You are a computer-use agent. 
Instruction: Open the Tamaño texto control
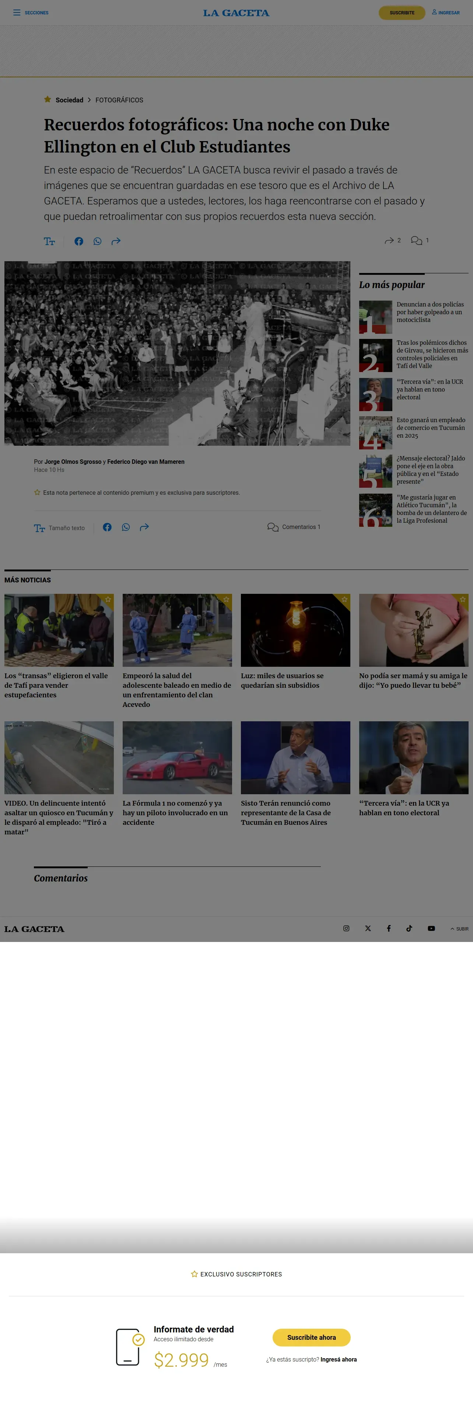pos(59,528)
